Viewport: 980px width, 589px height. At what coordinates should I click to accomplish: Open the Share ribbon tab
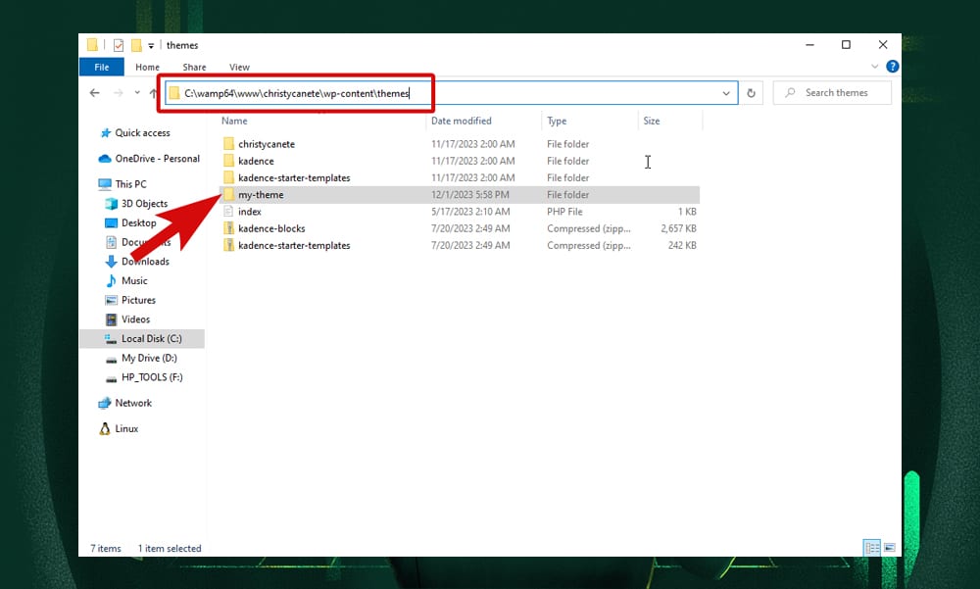coord(194,67)
